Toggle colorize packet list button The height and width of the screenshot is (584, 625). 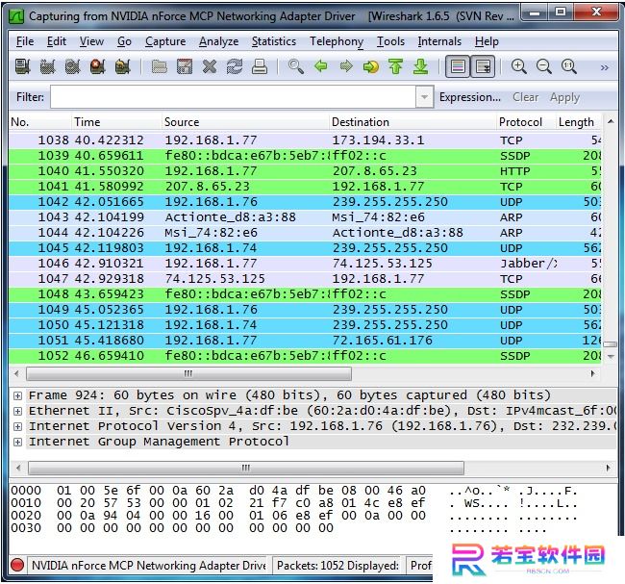coord(458,66)
